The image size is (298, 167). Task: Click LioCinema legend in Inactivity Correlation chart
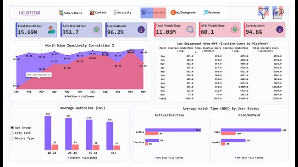pos(86,96)
